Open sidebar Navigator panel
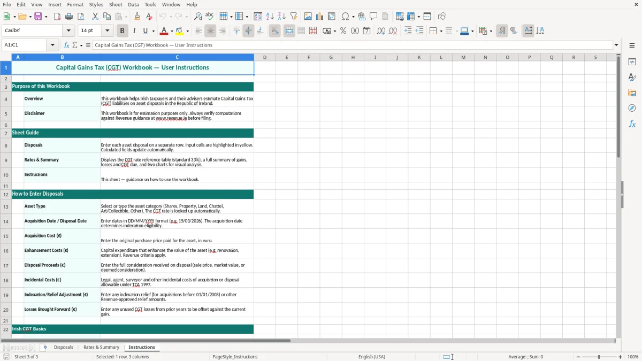The image size is (642, 361). tap(632, 108)
